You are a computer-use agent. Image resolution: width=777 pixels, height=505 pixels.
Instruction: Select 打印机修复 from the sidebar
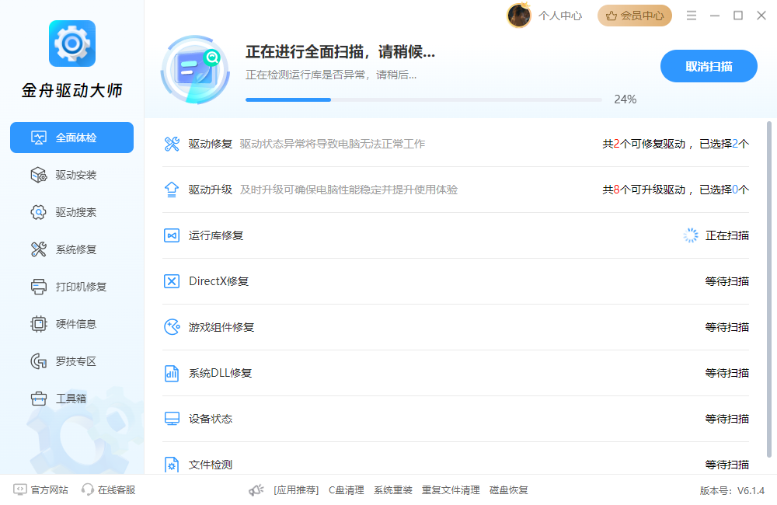click(71, 287)
